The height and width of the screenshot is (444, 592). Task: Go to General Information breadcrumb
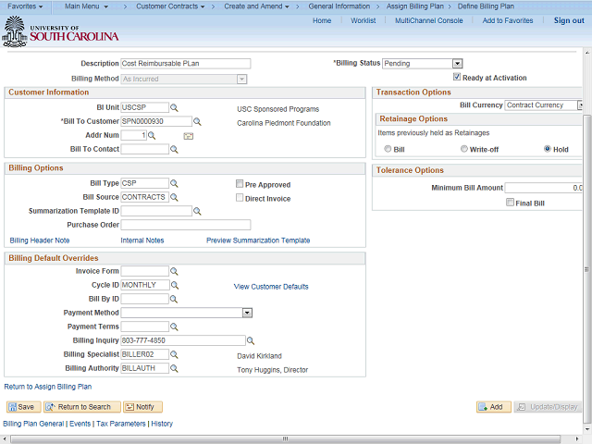[339, 6]
